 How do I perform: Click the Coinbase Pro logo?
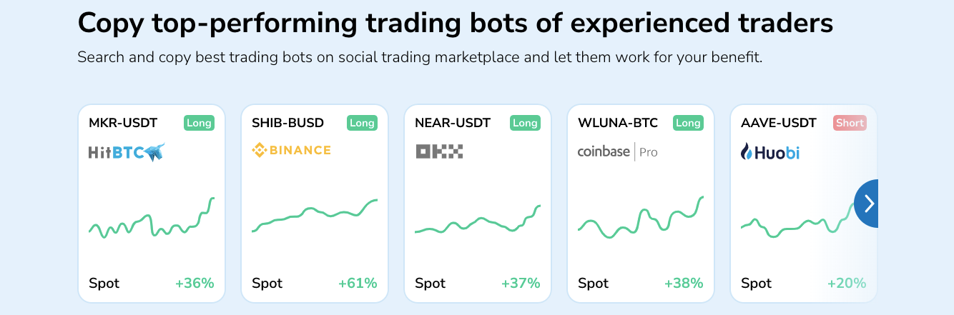[x=617, y=151]
